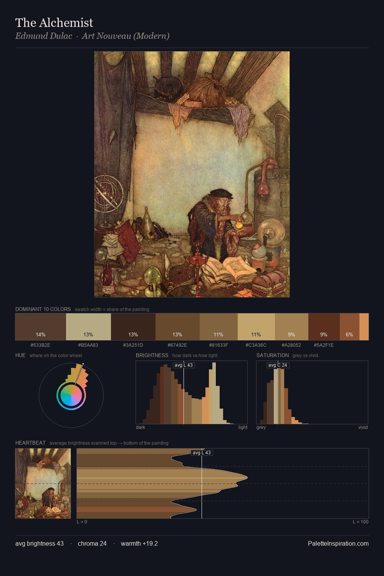Click the hex label #67492E
The image size is (384, 576).
tap(177, 345)
